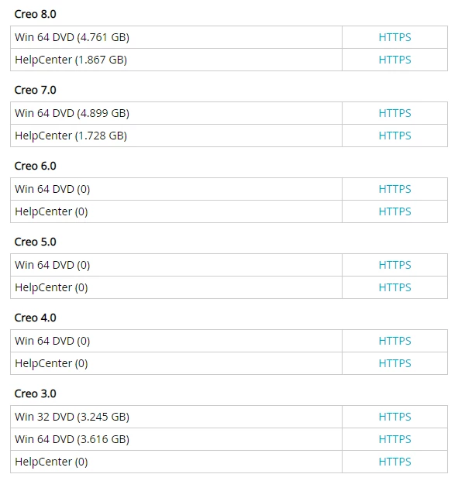Open HTTPS download for Creo 5.0 Win 64 DVD

coord(394,265)
